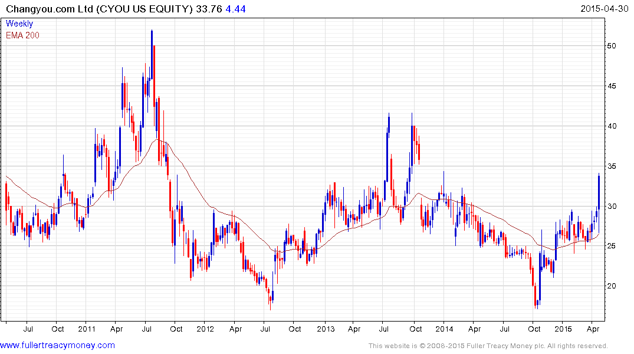Viewport: 634px width, 354px height.
Task: Click the 35 price axis label
Action: click(612, 166)
